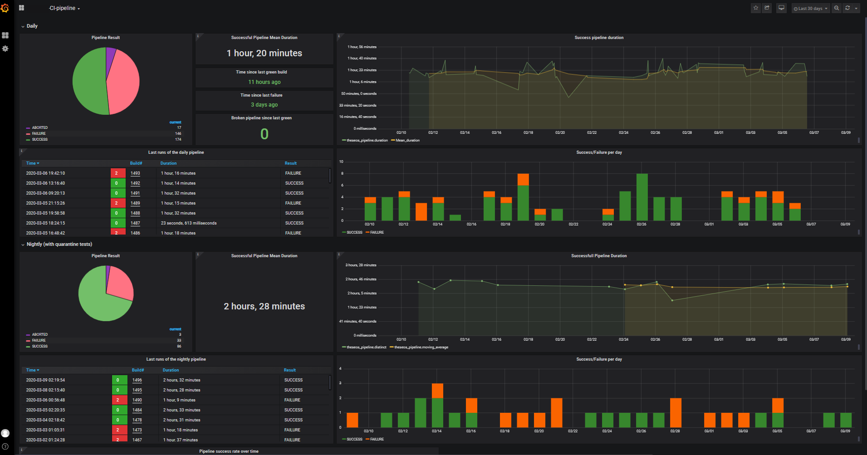Open build 1490 link in nightly table
Viewport: 867px width, 455px height.
[x=137, y=400]
